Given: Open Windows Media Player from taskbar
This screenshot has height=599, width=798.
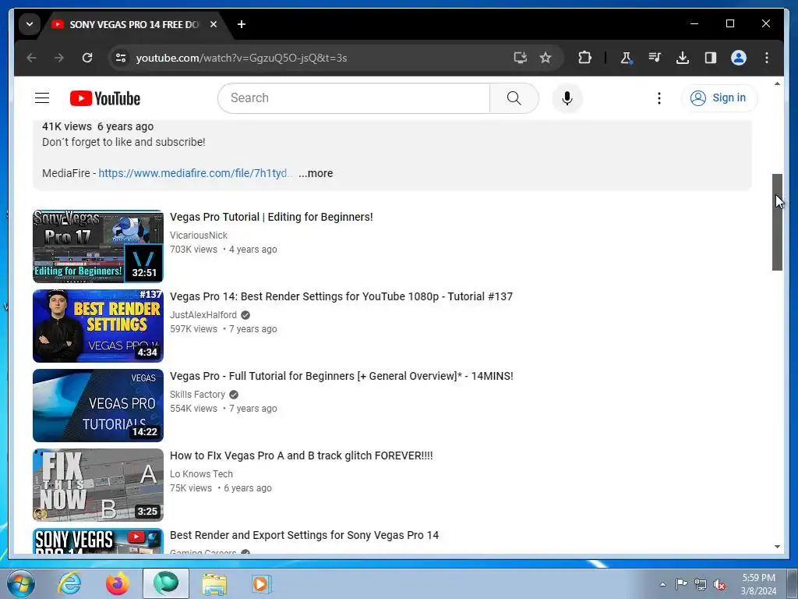Looking at the screenshot, I should 262,583.
